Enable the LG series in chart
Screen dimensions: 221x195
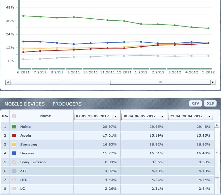tap(14, 188)
